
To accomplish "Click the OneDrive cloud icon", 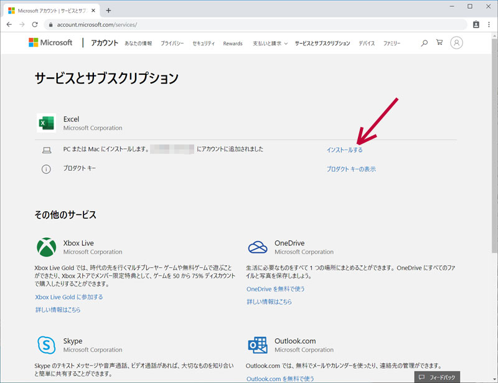I will 258,247.
